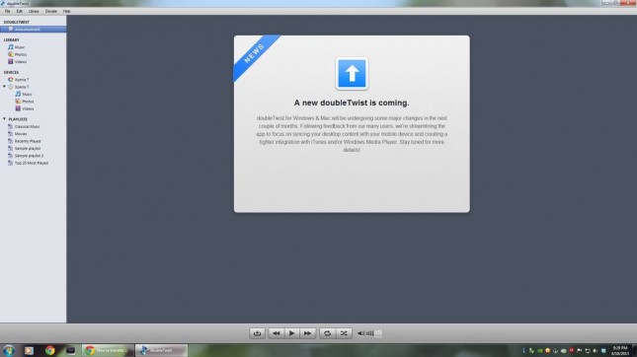Open the Help menu

(x=66, y=12)
